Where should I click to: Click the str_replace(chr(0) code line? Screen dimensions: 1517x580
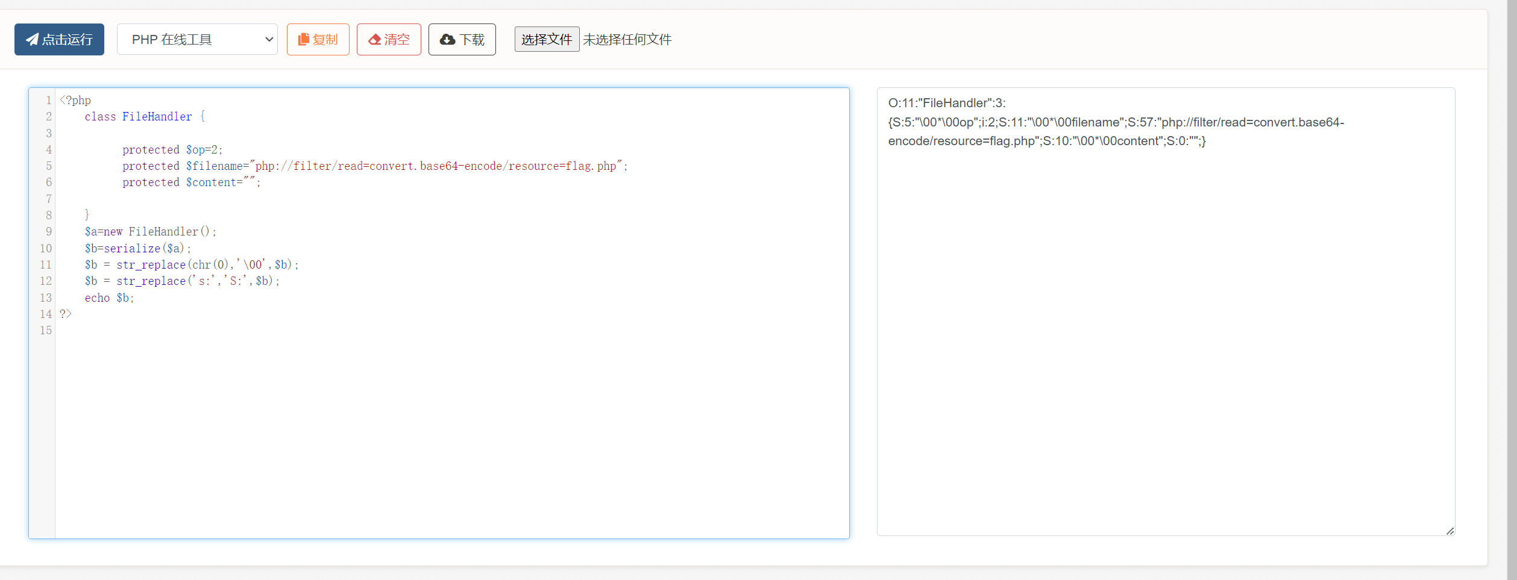[192, 264]
